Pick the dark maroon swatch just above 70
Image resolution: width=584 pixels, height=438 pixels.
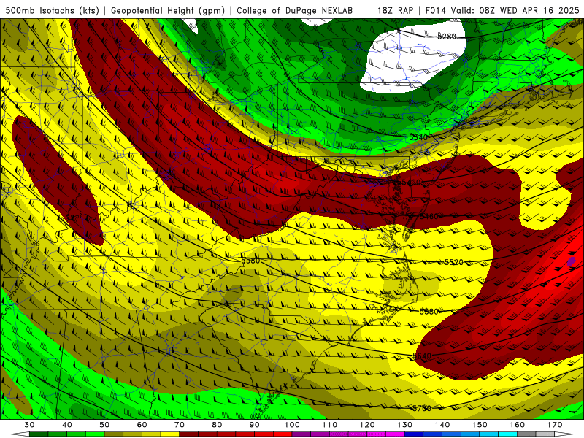pyautogui.click(x=189, y=434)
